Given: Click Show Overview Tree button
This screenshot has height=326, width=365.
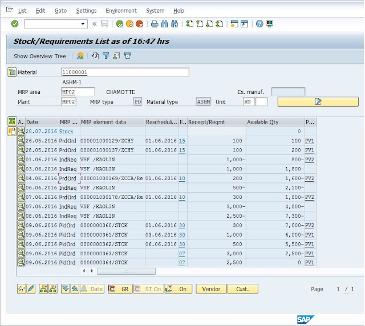Looking at the screenshot, I should pos(39,56).
